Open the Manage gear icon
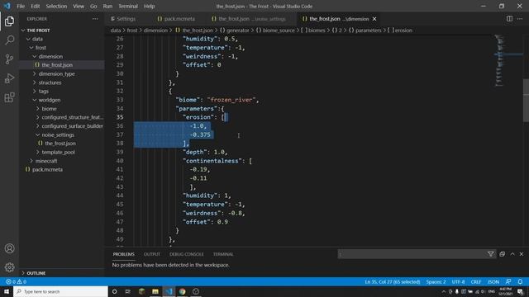The width and height of the screenshot is (529, 297). click(9, 267)
